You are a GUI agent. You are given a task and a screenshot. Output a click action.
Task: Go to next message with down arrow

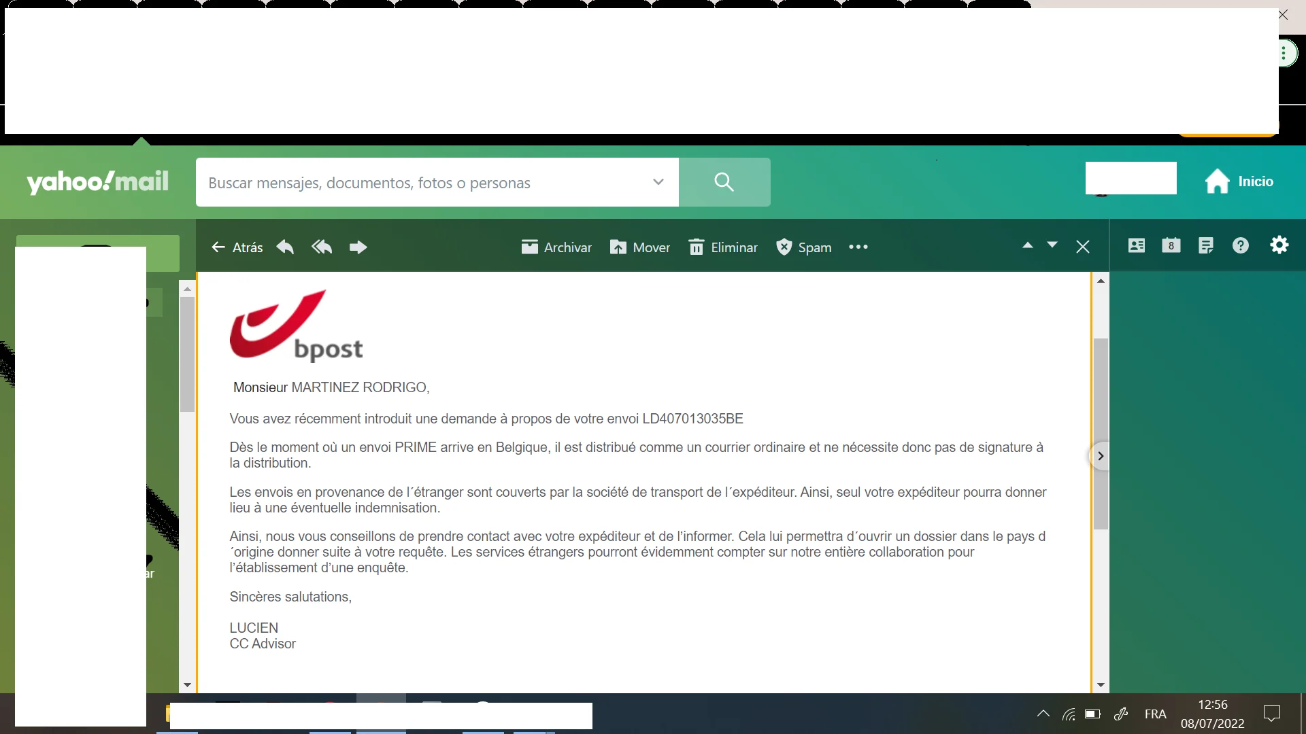tap(1052, 245)
